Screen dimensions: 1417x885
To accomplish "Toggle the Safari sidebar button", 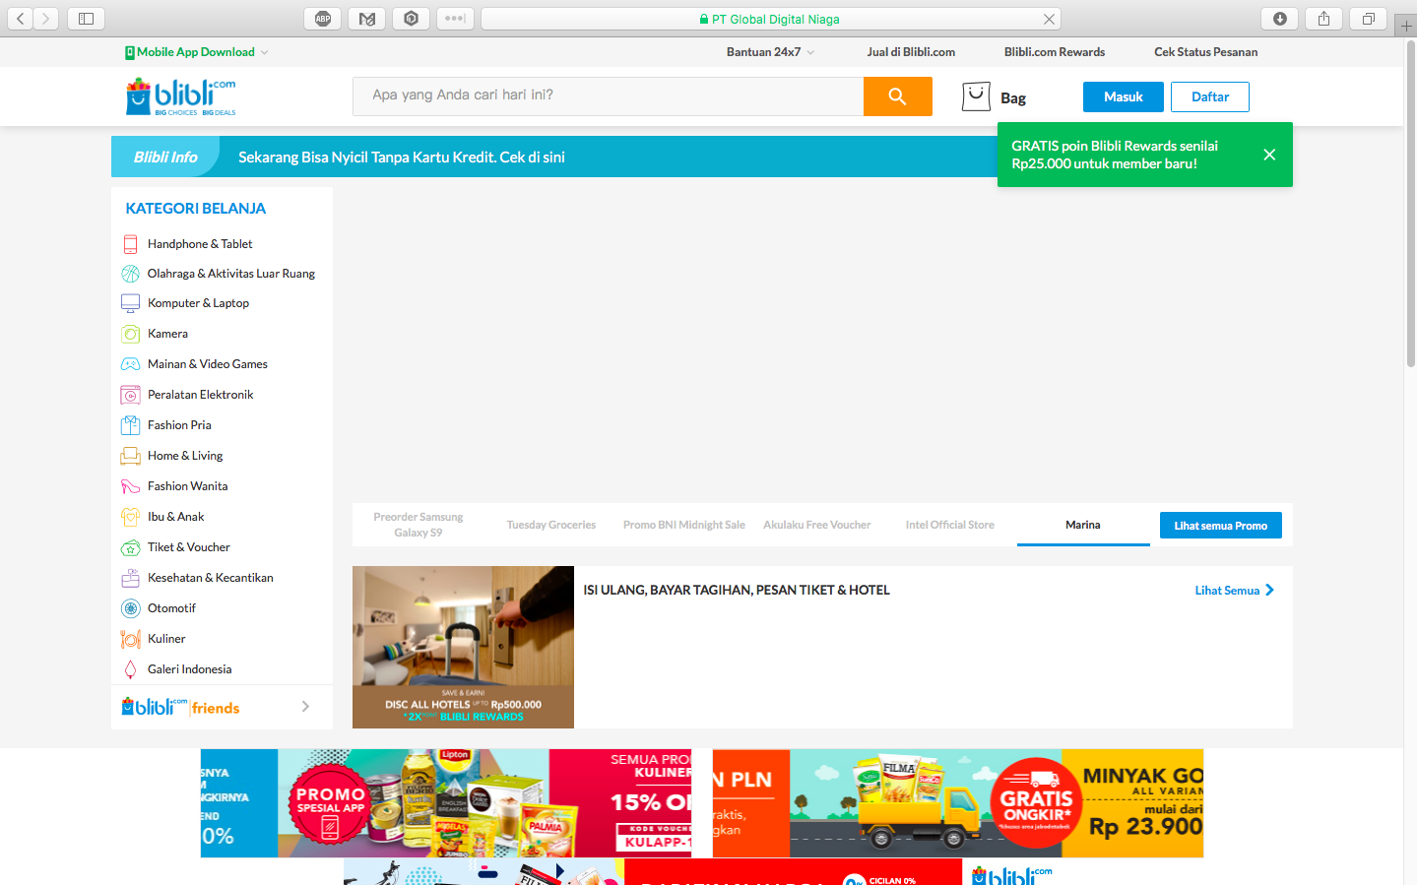I will [86, 19].
